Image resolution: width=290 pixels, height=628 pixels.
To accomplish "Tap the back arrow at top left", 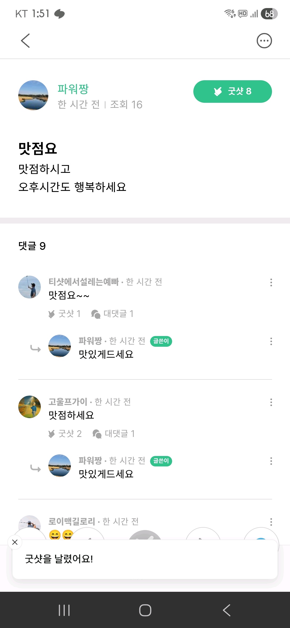I will pyautogui.click(x=25, y=41).
